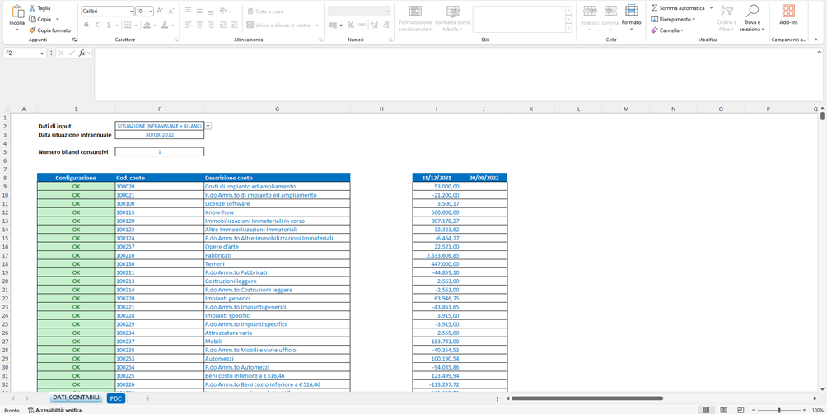
Task: Open the Formato cells menu
Action: click(631, 16)
